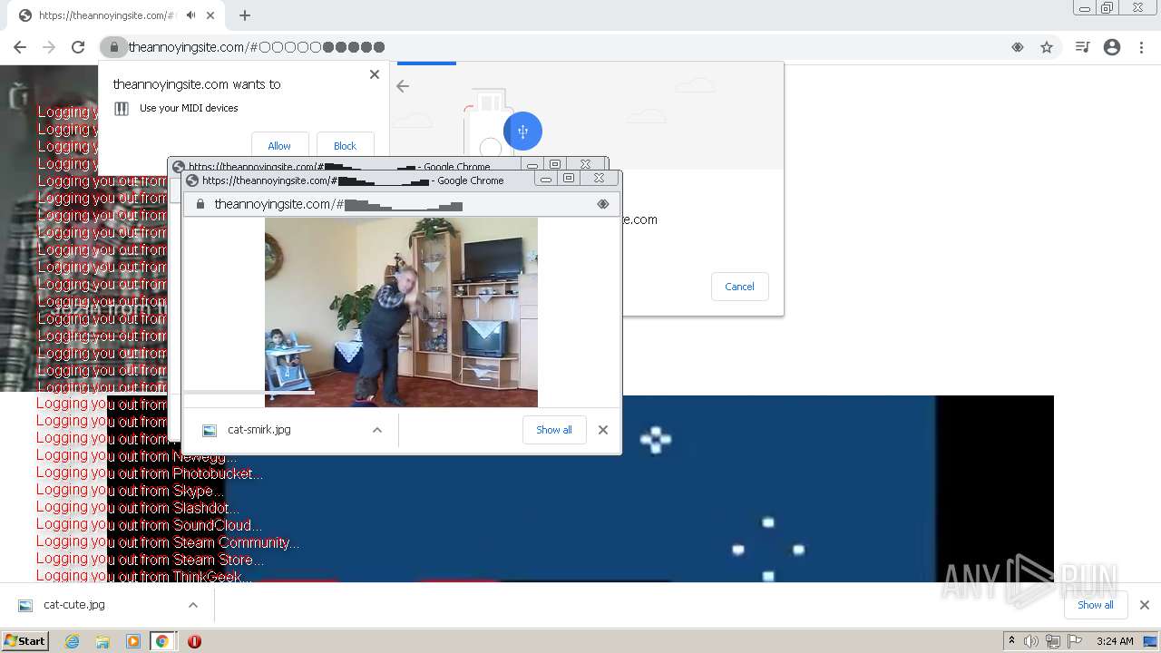Maximize the front popup Chrome window
The height and width of the screenshot is (653, 1161).
[569, 179]
